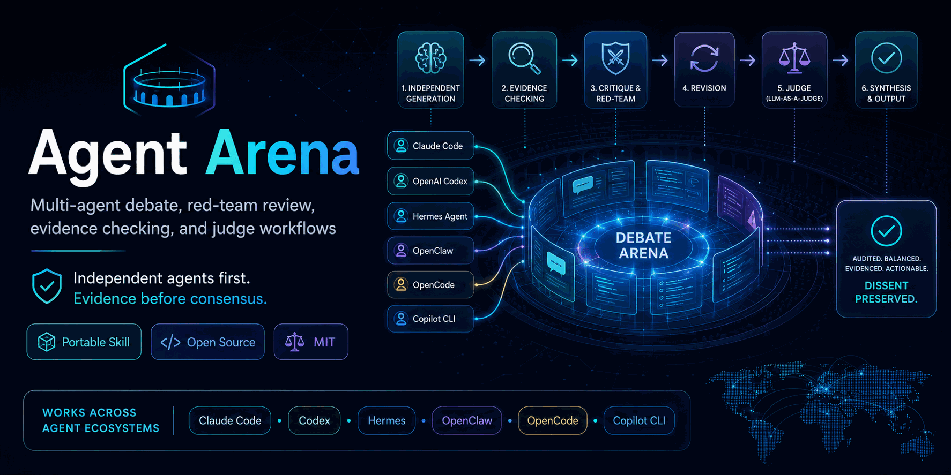The width and height of the screenshot is (951, 475).
Task: Click the '3. Critique & Red-Team' step label
Action: point(615,93)
